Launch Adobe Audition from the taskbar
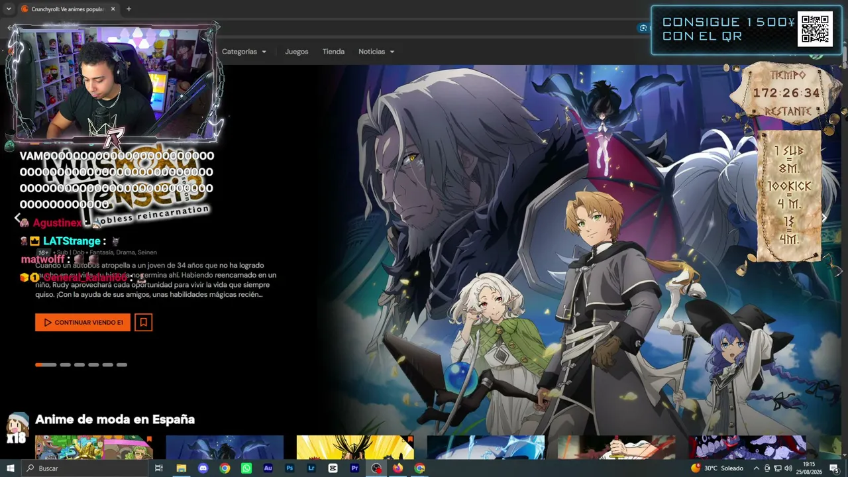The height and width of the screenshot is (477, 848). pyautogui.click(x=268, y=468)
